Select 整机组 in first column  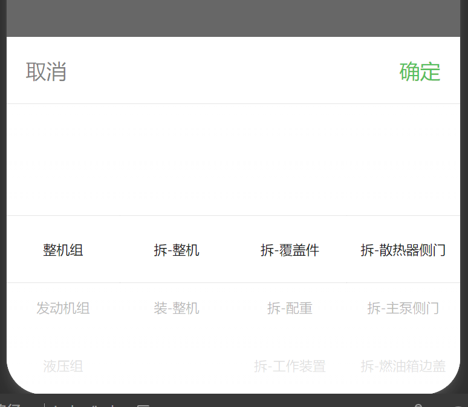coord(63,250)
